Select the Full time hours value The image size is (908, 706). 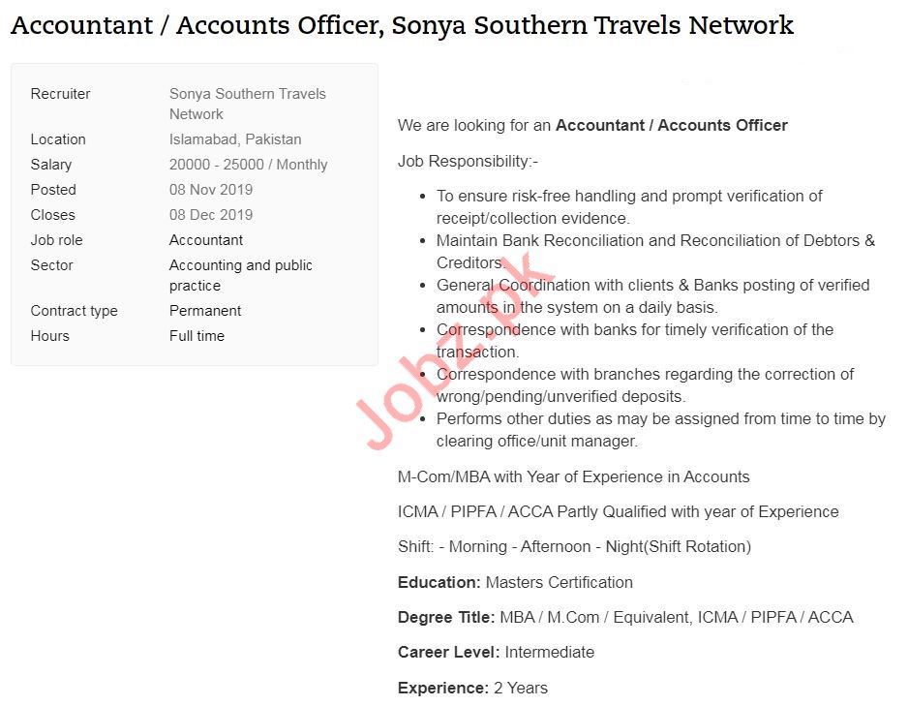pos(197,336)
